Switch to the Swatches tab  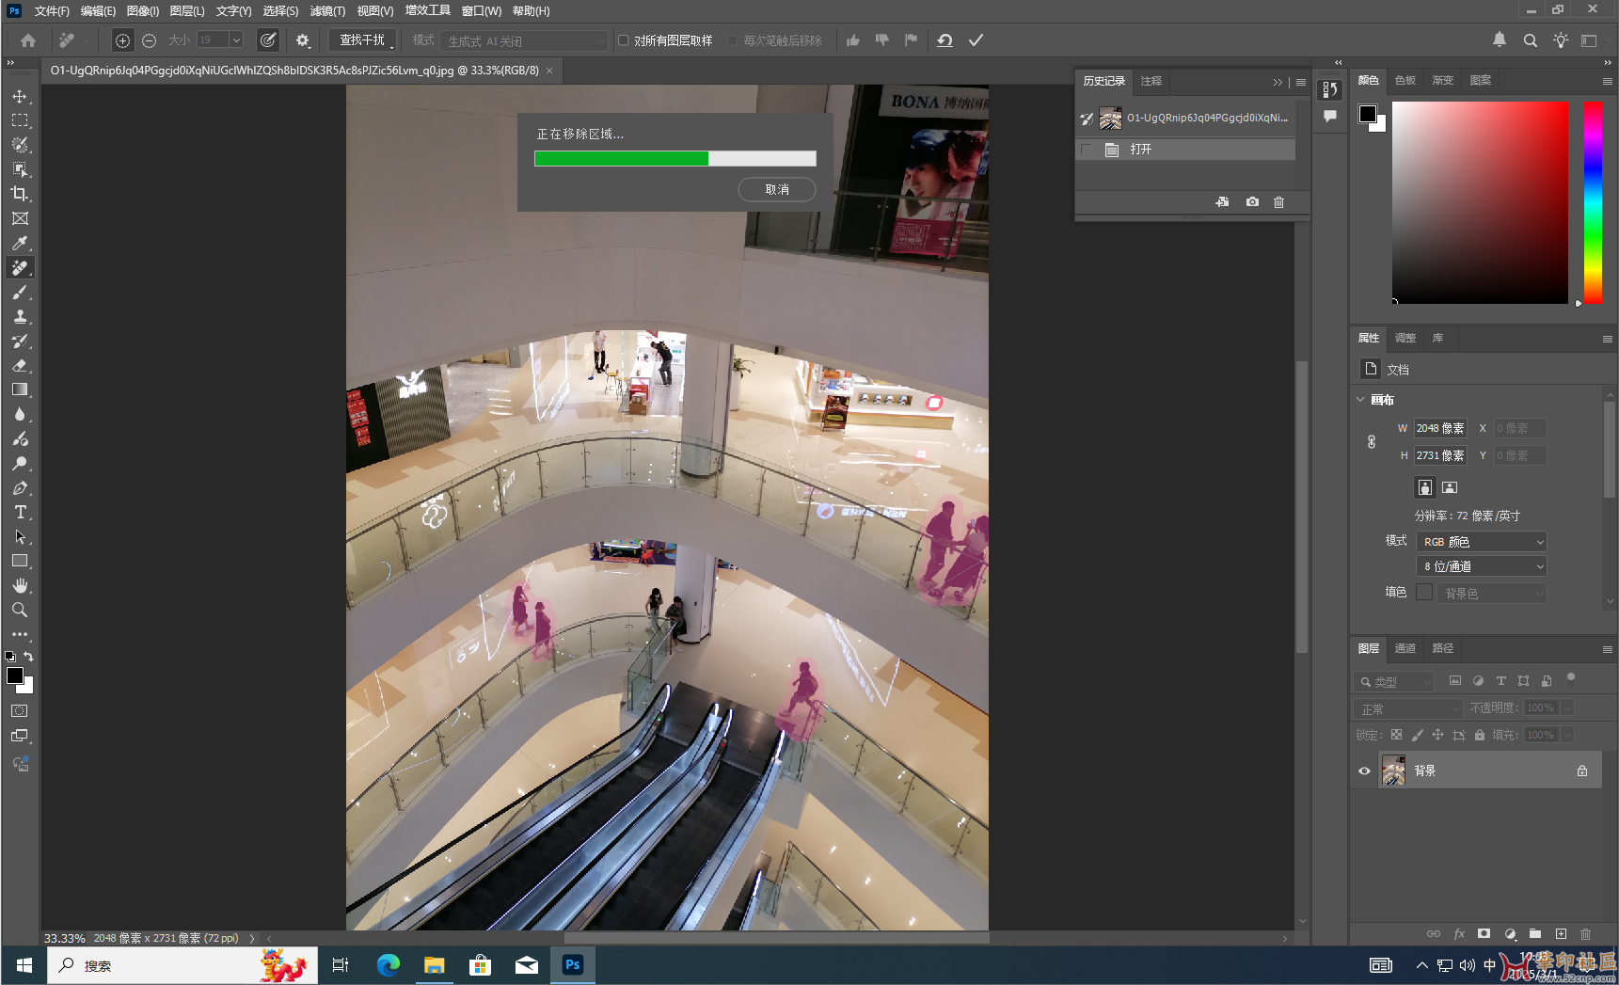pyautogui.click(x=1405, y=81)
